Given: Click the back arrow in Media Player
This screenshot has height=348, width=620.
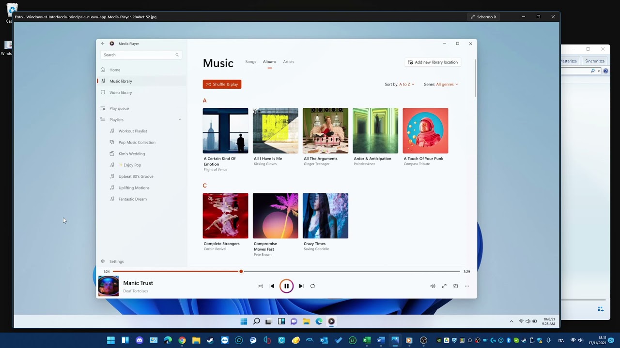Looking at the screenshot, I should coord(103,43).
